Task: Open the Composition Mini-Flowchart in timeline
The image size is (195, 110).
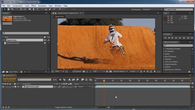Action: pos(55,80)
